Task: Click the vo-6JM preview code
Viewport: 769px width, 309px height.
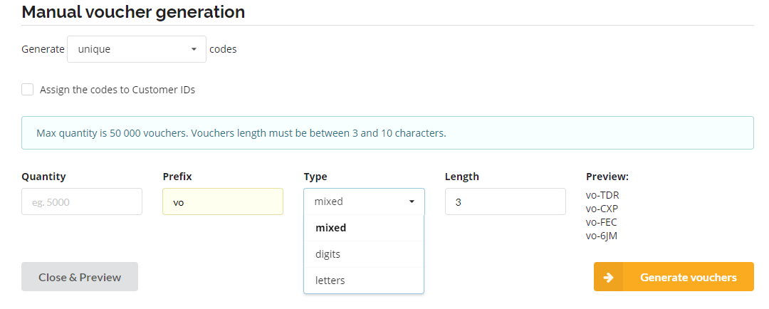Action: tap(602, 236)
